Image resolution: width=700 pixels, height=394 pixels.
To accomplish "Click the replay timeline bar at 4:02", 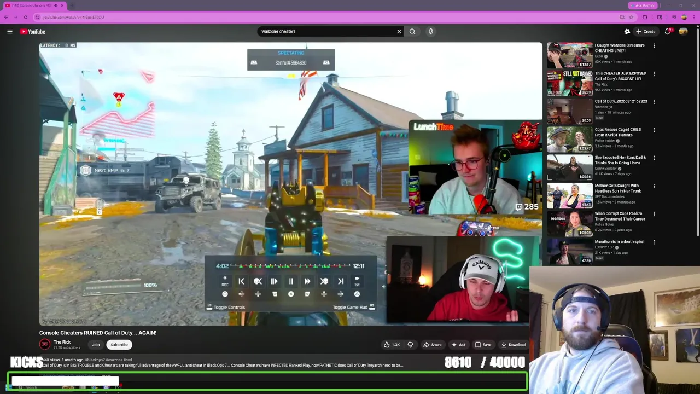I will pyautogui.click(x=290, y=266).
